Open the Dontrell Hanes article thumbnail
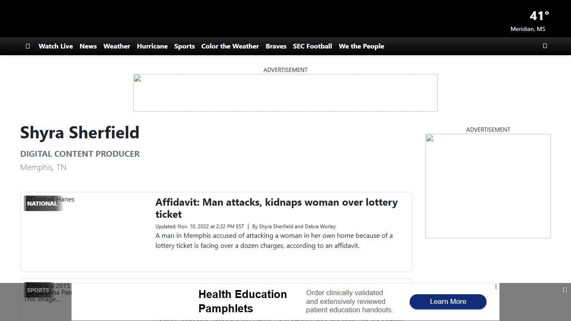Viewport: 571px width, 321px height. (x=86, y=232)
